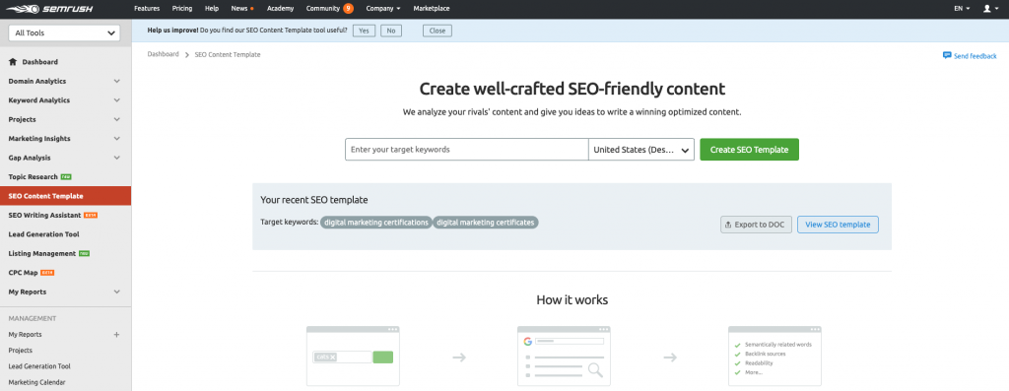Close the help us improve banner
The height and width of the screenshot is (391, 1009).
pos(437,31)
